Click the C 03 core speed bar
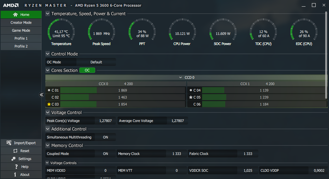The width and height of the screenshot is (329, 179). pos(123,104)
